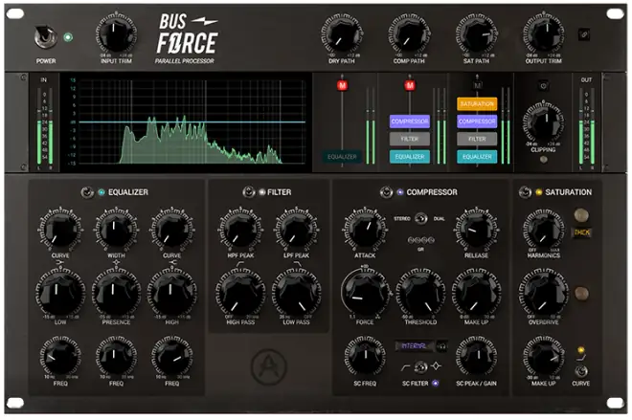Toggle the Equalizer section bypass switch
The height and width of the screenshot is (420, 632).
[87, 192]
